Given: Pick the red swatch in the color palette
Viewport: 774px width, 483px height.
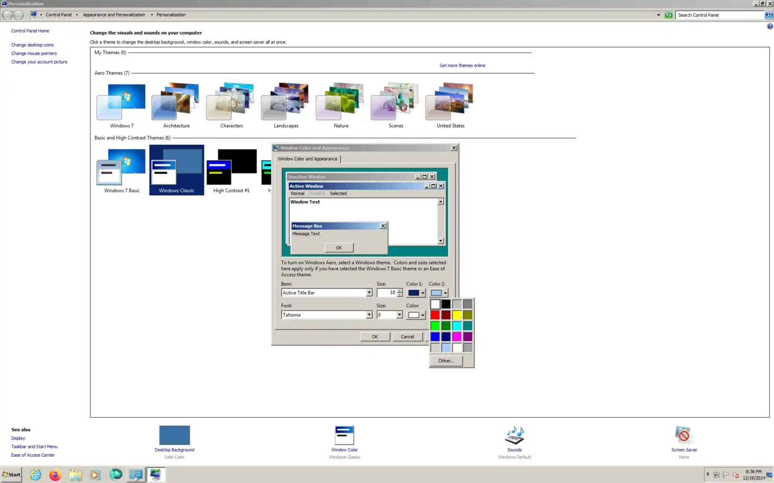Looking at the screenshot, I should click(x=435, y=315).
